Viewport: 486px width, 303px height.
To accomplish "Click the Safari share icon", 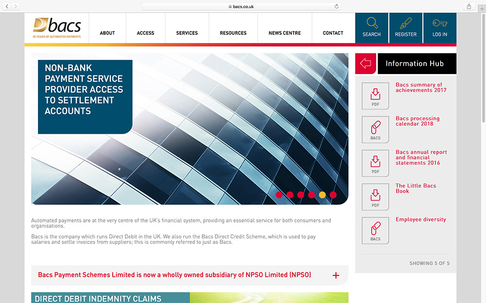I will 469,6.
